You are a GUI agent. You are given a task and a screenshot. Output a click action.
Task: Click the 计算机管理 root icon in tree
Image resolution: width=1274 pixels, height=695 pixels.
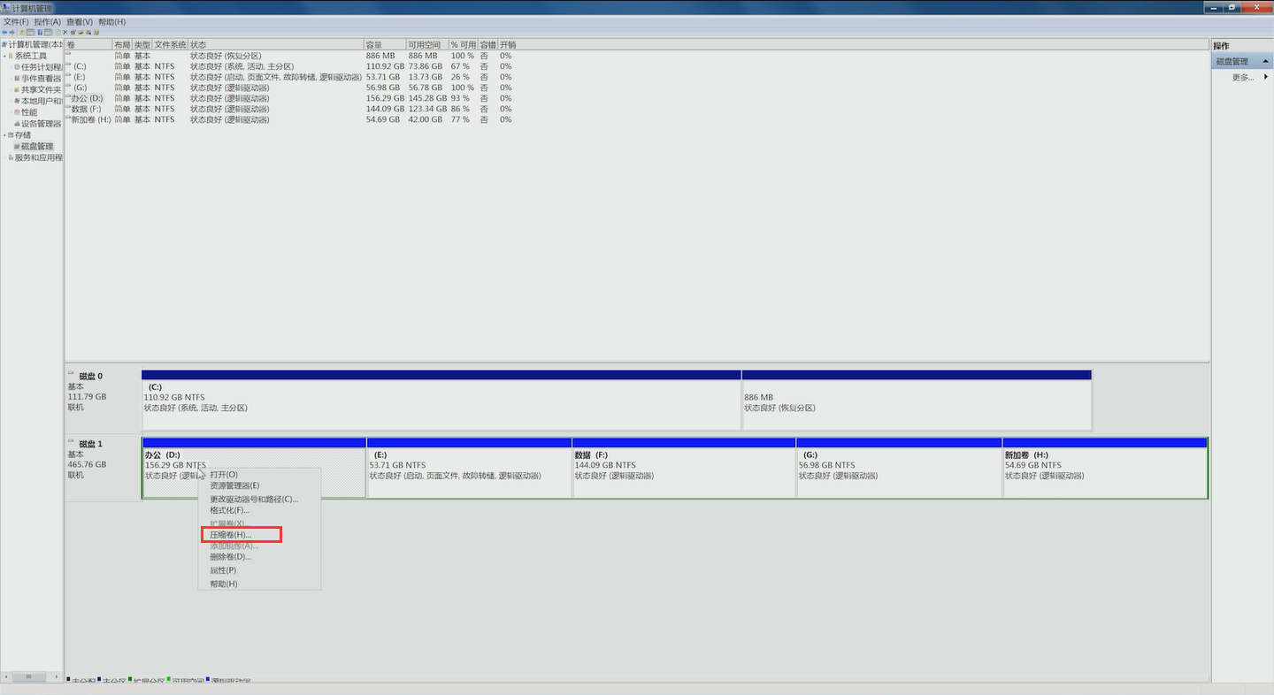(4, 44)
